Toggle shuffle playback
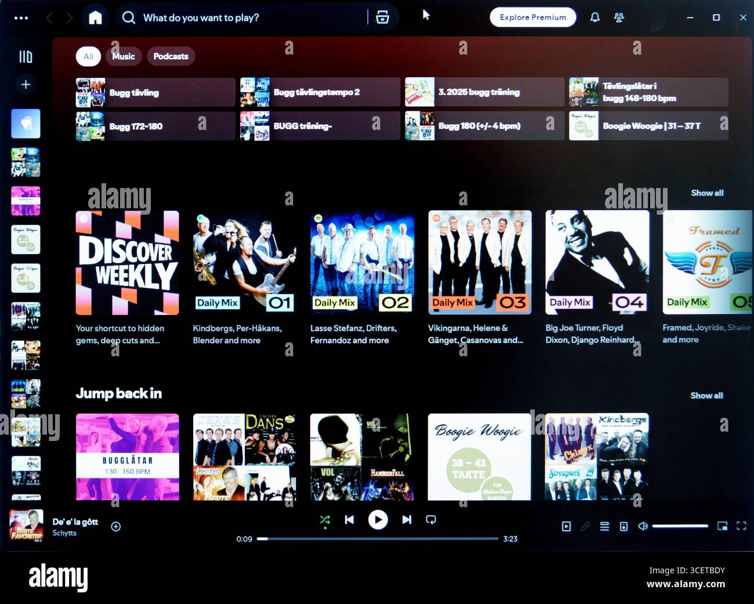Image resolution: width=754 pixels, height=604 pixels. [325, 520]
